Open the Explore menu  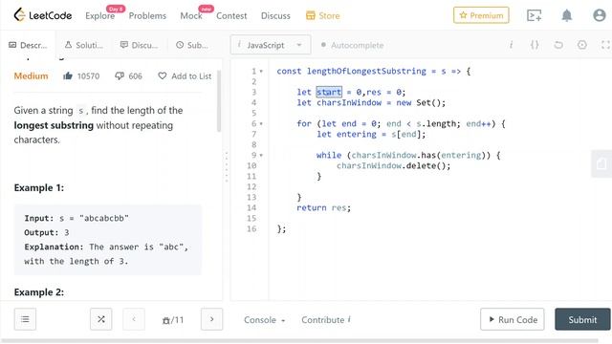pos(99,15)
